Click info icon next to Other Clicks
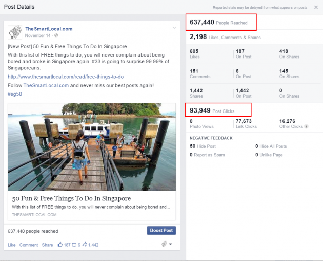Screen dimensions: 323x261 pos(306,126)
